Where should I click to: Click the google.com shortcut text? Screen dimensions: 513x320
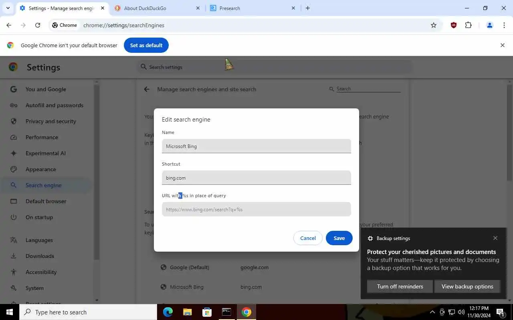click(x=254, y=267)
